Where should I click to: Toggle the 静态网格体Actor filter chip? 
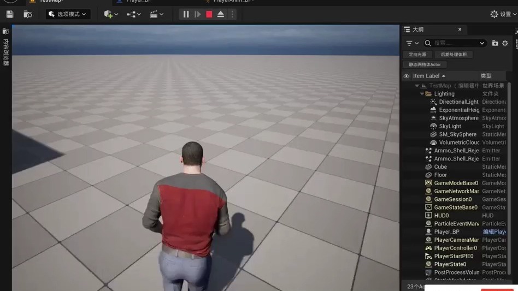pyautogui.click(x=425, y=64)
